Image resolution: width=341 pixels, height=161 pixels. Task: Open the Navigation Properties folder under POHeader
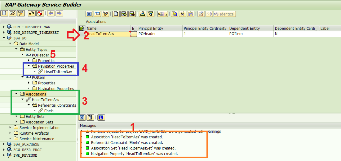click(x=56, y=66)
